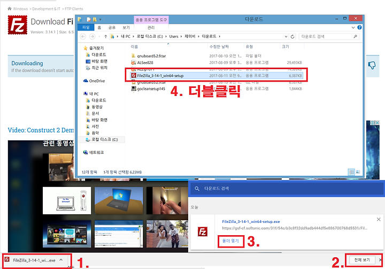Click the ad info icon above right banner
Screen dimensions: 385x269
point(373,123)
